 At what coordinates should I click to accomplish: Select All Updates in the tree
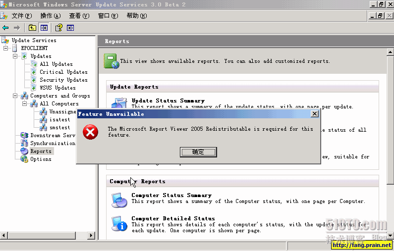click(56, 64)
